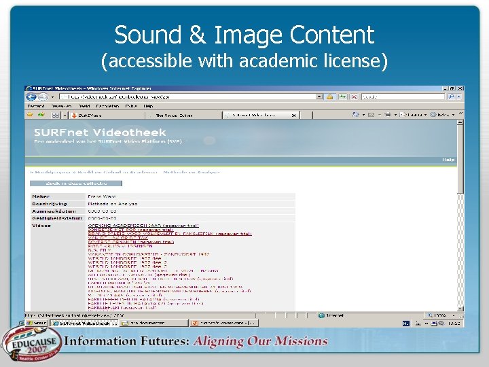Open the Extra command bar menu

tap(443, 115)
